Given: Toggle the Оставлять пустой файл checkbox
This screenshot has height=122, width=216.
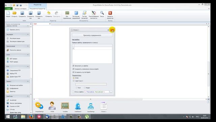Looking at the screenshot, I should coord(73,72).
